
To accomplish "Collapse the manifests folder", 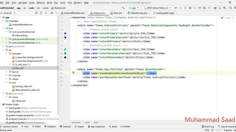I will (x=3, y=21).
